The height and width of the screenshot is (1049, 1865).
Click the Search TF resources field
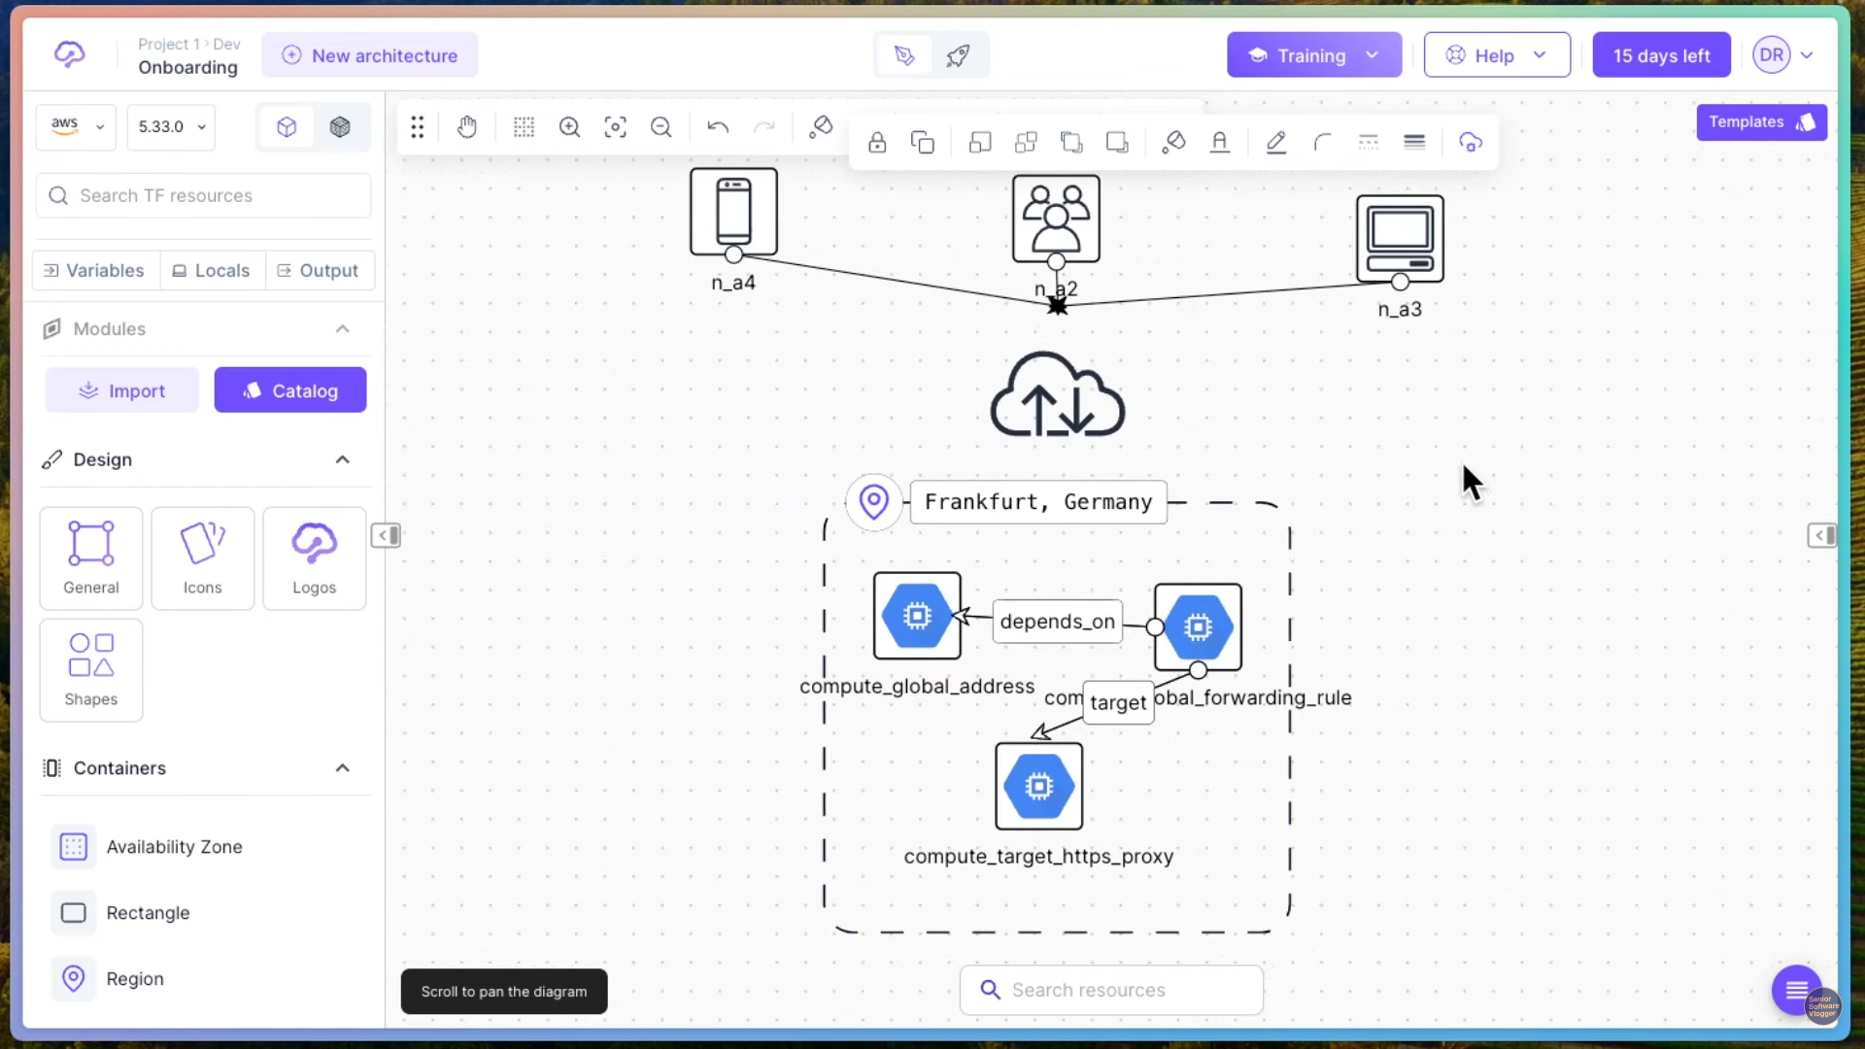point(204,196)
